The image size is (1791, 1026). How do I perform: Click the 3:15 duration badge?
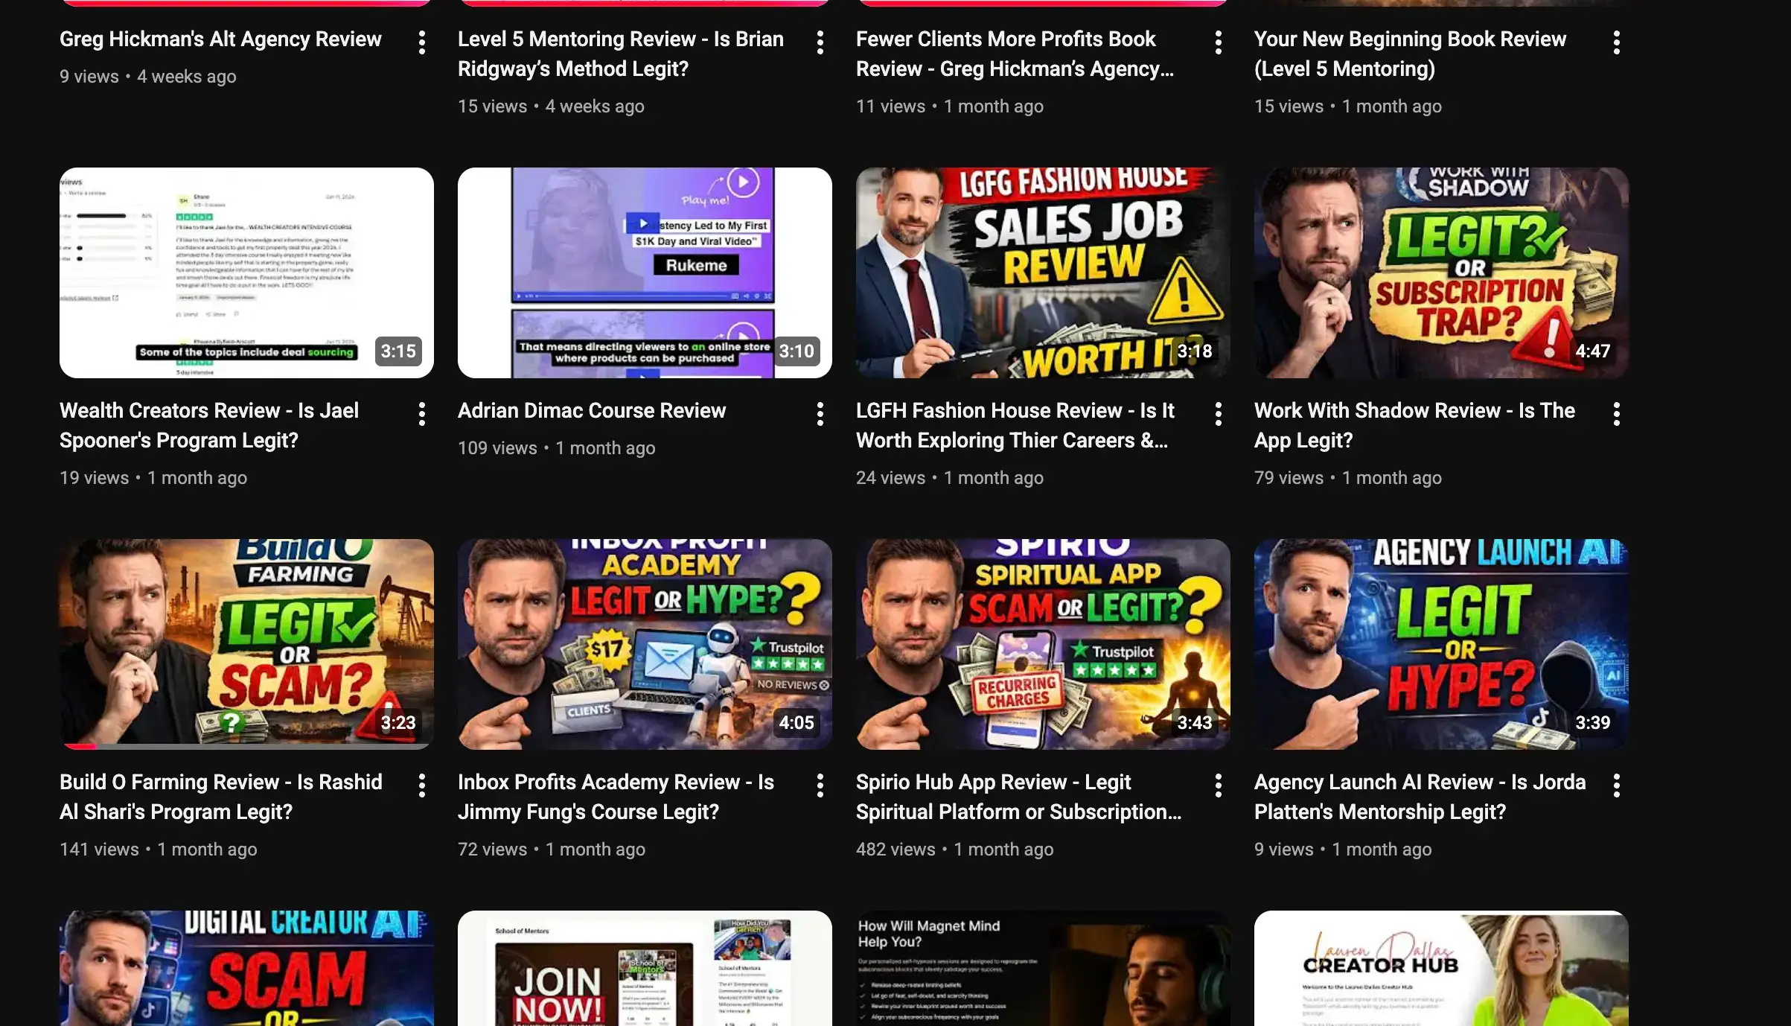point(398,351)
